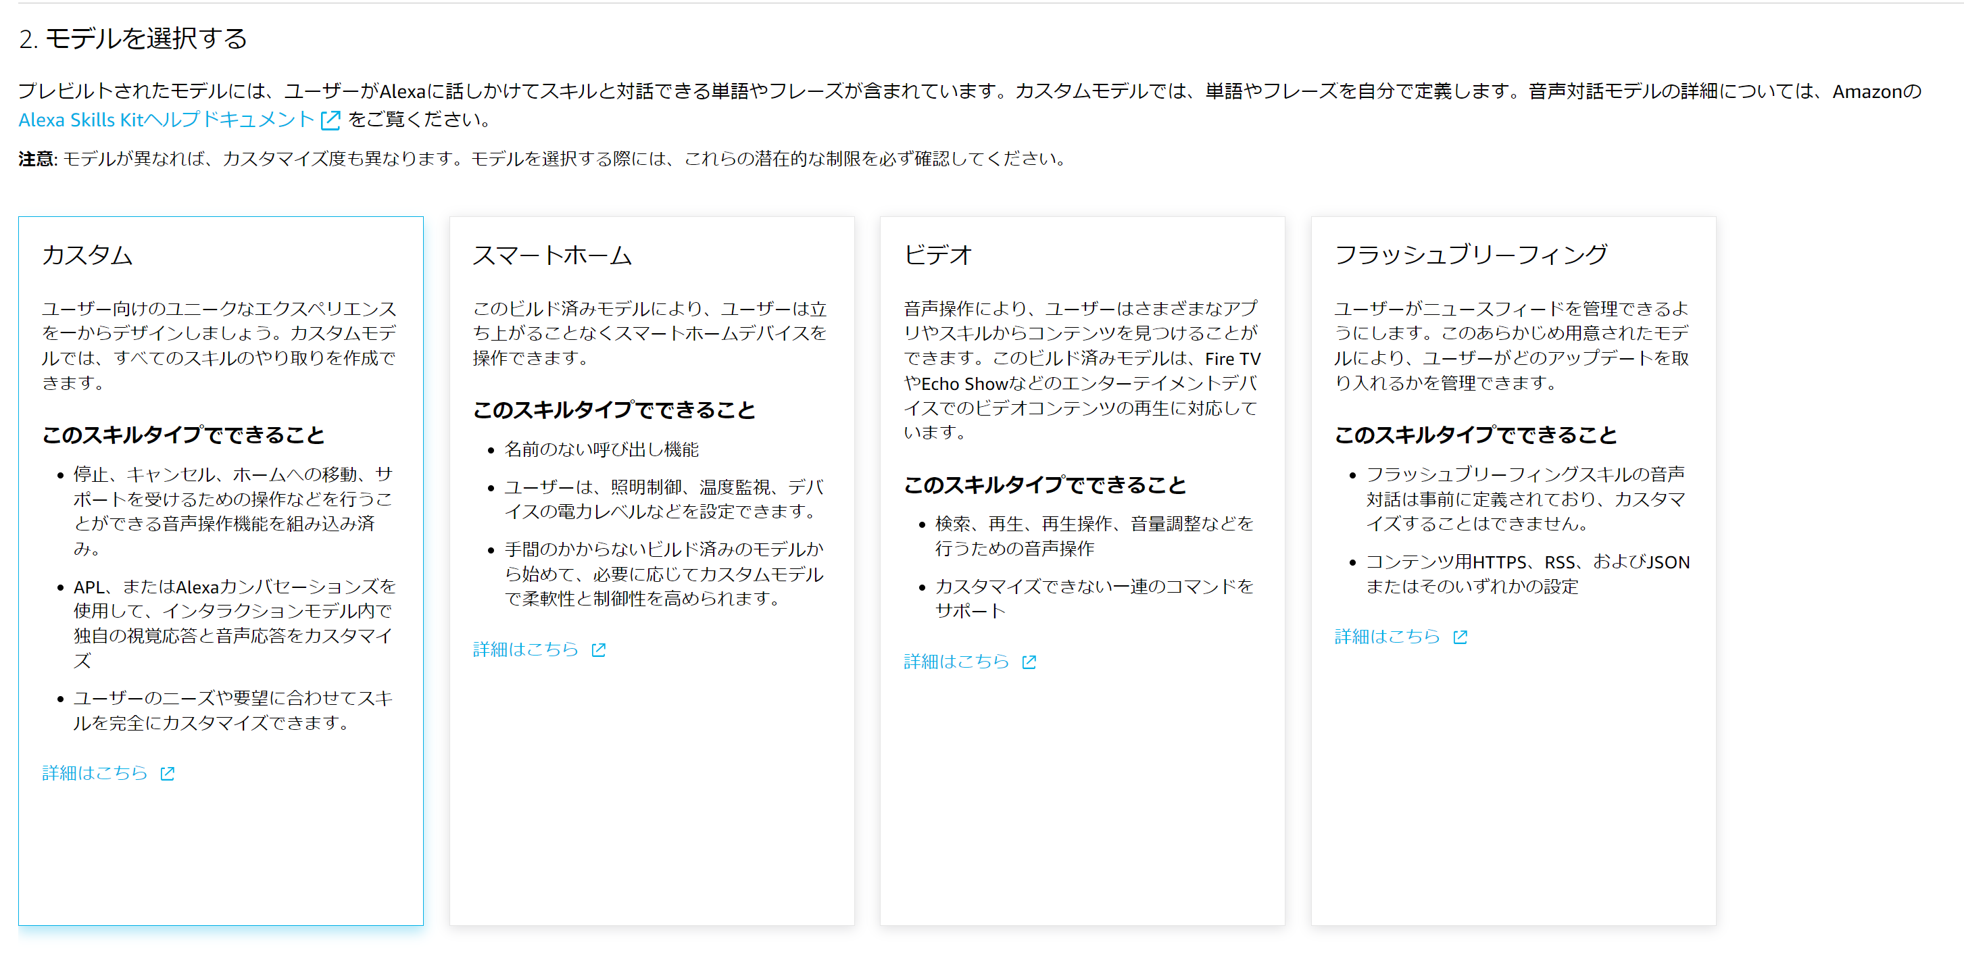Click the external link icon in フラッシュブリーフィング card
This screenshot has height=961, width=1964.
point(1460,637)
